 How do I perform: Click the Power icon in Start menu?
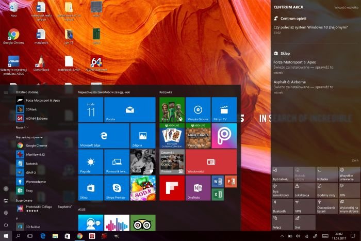[6, 225]
